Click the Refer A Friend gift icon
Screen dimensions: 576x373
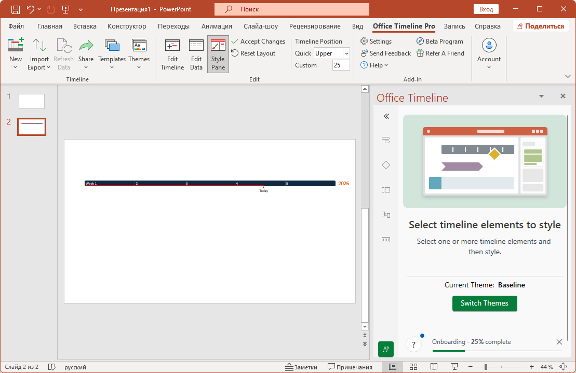coord(420,53)
